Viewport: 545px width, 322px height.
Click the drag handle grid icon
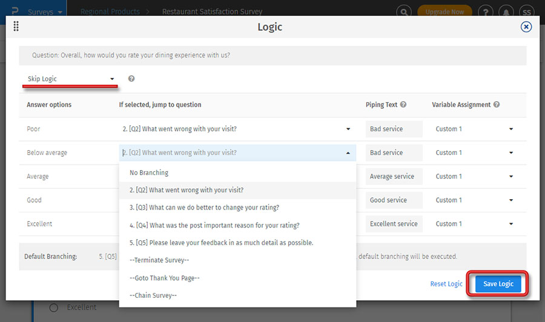(16, 27)
